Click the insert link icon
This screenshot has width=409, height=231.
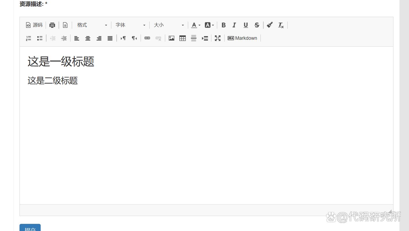pos(147,38)
